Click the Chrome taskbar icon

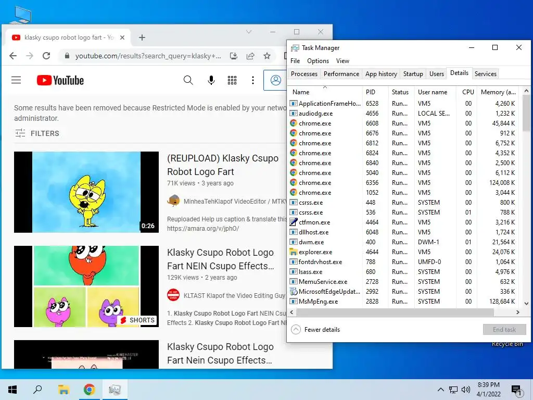click(90, 390)
